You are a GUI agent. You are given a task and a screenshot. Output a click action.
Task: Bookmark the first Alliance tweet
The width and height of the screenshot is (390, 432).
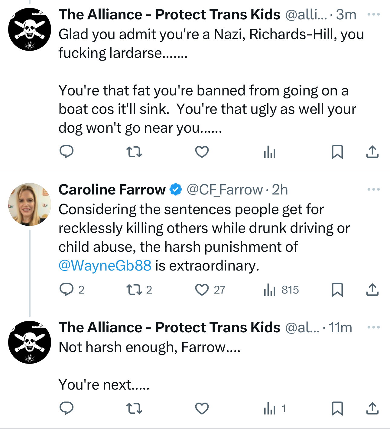(x=337, y=152)
